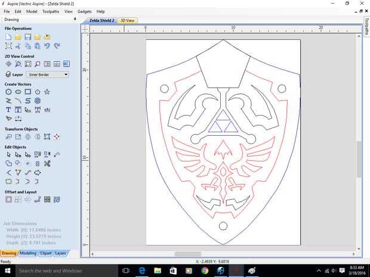Switch to the Clipart tab at bottom
The width and height of the screenshot is (370, 277).
tap(45, 253)
